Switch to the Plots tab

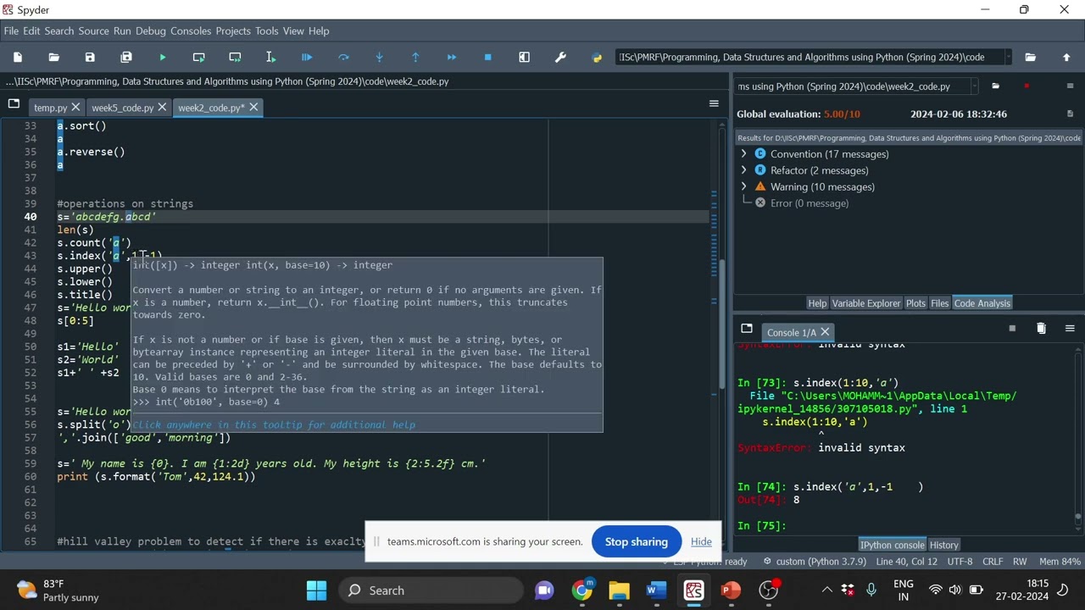point(915,303)
